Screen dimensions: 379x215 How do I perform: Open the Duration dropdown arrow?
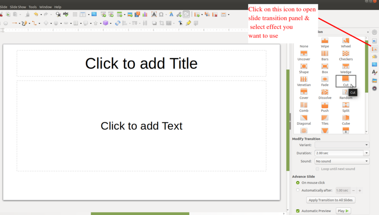point(366,153)
